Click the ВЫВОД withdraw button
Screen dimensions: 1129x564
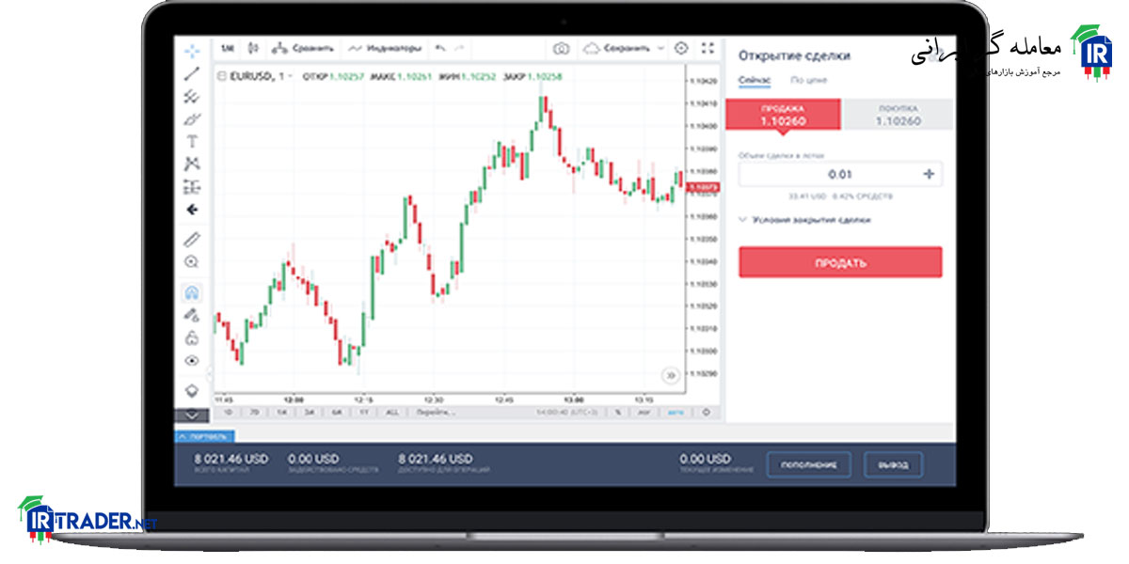click(893, 464)
